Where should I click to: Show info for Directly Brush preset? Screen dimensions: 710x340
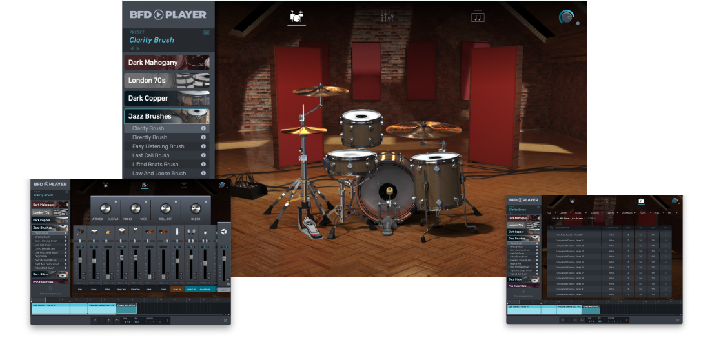(203, 137)
